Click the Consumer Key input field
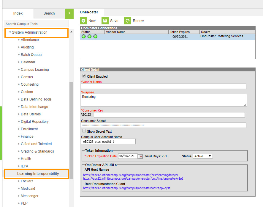Screen dimensions: 263x207 tap(169, 115)
